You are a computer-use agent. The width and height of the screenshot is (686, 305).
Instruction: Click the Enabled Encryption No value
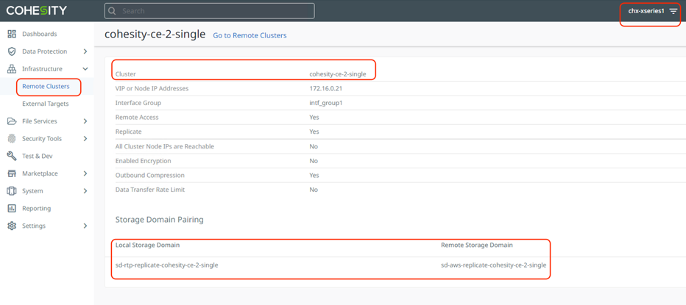pos(314,161)
